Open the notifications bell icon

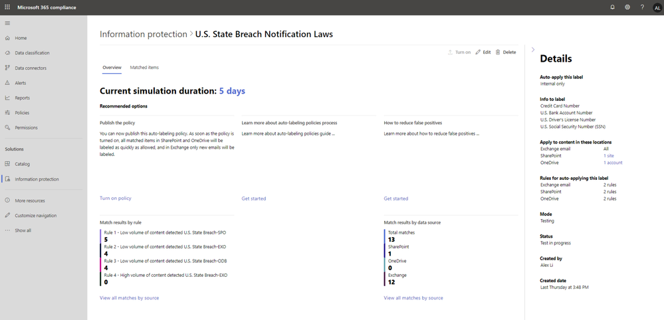click(612, 7)
